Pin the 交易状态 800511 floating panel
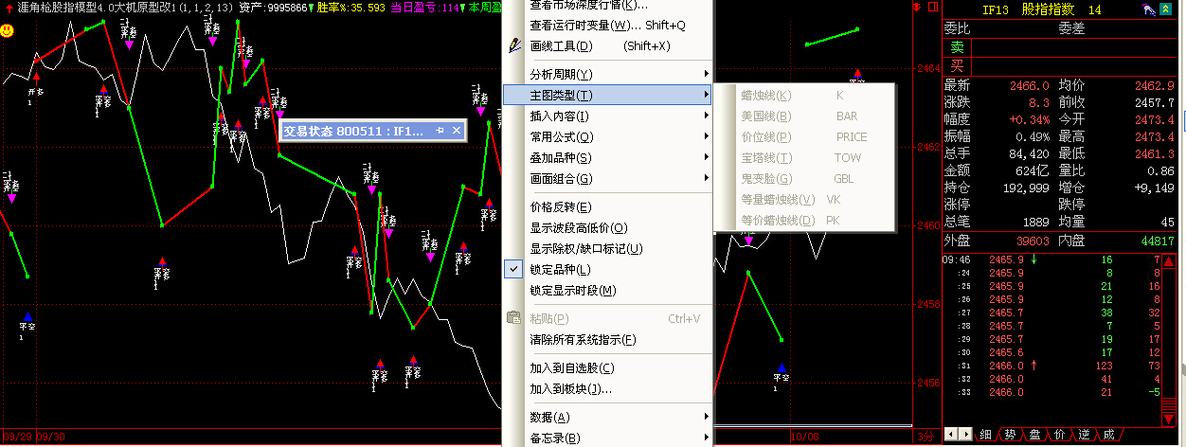The image size is (1186, 447). 440,131
